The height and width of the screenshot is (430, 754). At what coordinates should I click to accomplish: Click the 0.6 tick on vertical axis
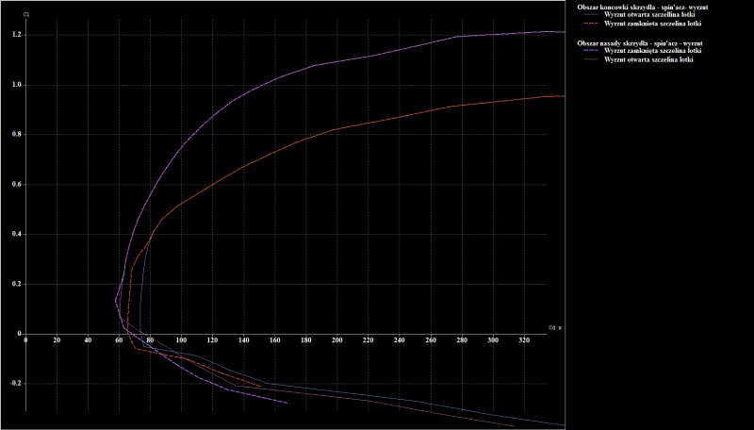coord(16,184)
